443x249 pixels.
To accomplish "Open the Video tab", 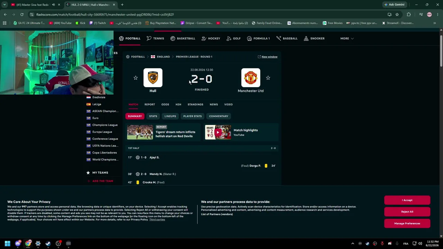I will click(228, 104).
